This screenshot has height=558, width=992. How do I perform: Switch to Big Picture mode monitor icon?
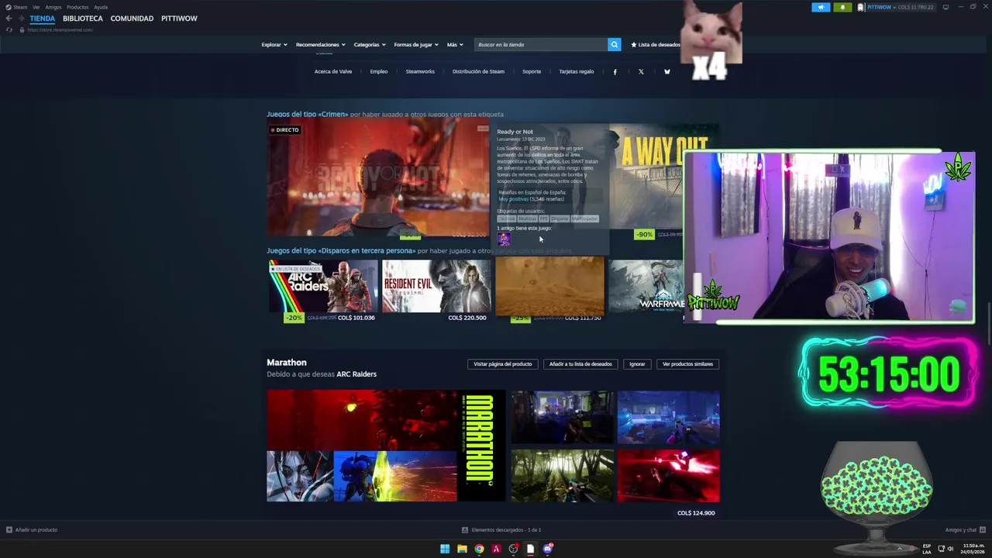tap(945, 7)
